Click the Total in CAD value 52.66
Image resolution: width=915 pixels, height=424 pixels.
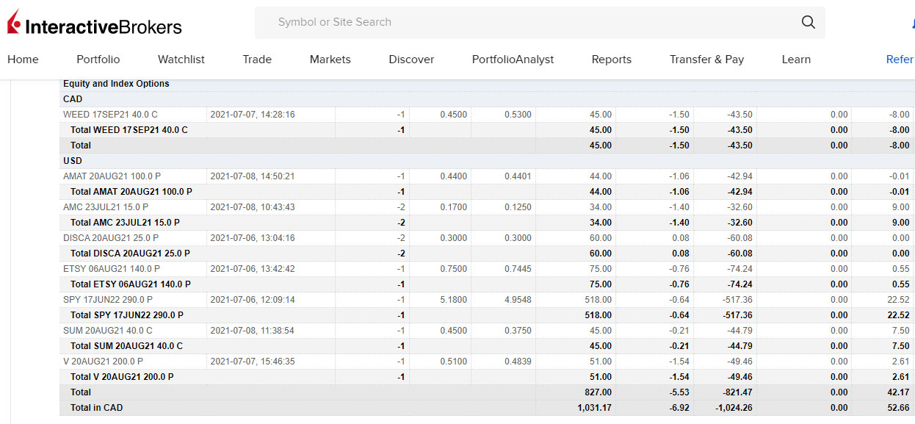point(898,408)
